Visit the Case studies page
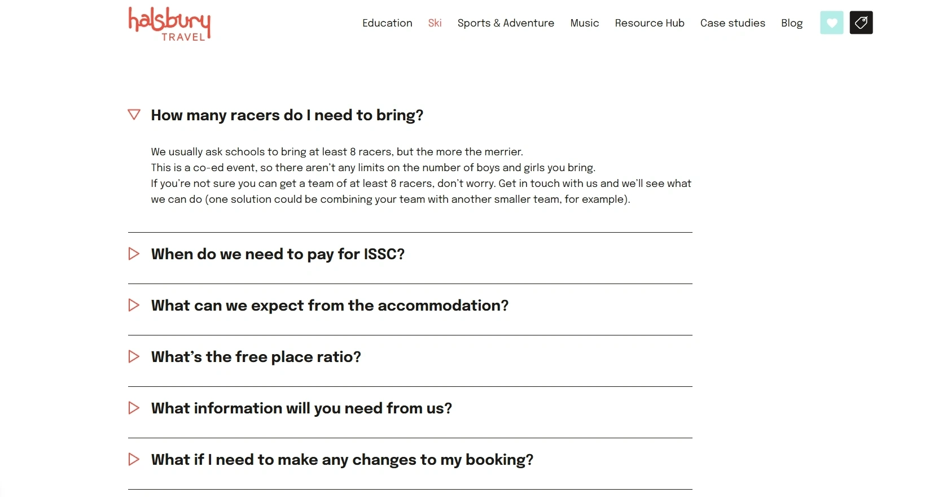Viewport: 938px width, 497px height. [x=733, y=23]
